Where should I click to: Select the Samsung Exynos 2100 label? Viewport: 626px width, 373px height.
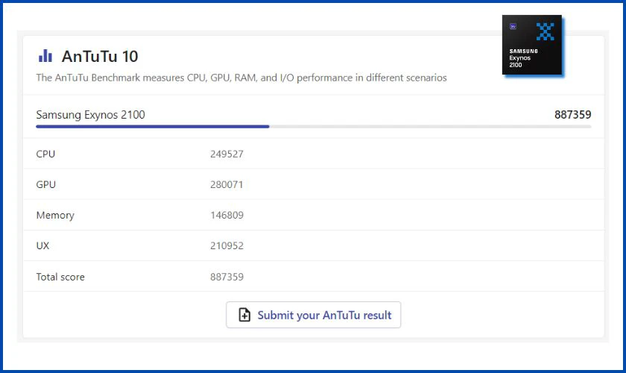[x=91, y=115]
